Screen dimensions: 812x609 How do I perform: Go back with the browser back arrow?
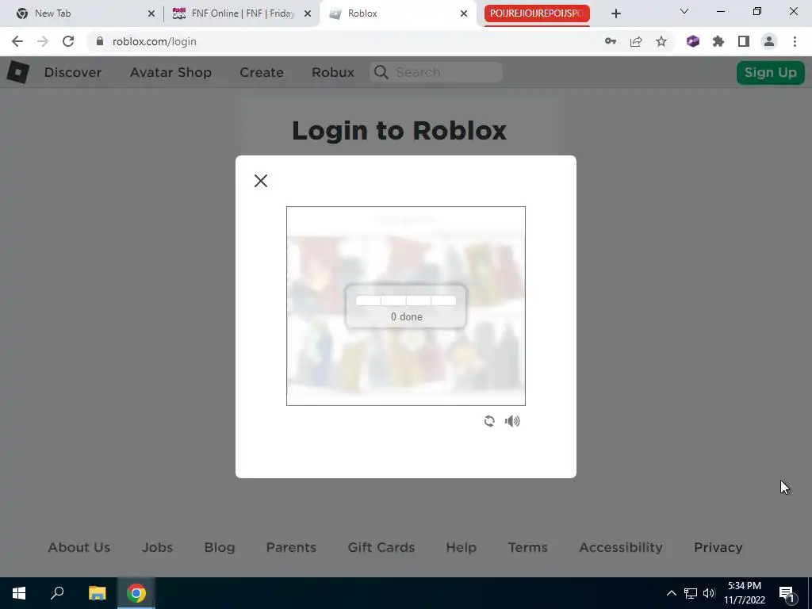(x=17, y=41)
